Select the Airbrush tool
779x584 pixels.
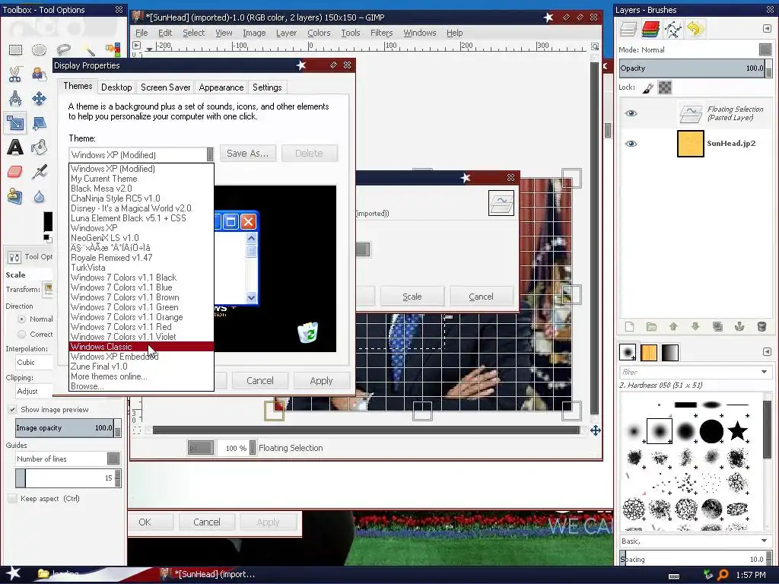[x=40, y=172]
